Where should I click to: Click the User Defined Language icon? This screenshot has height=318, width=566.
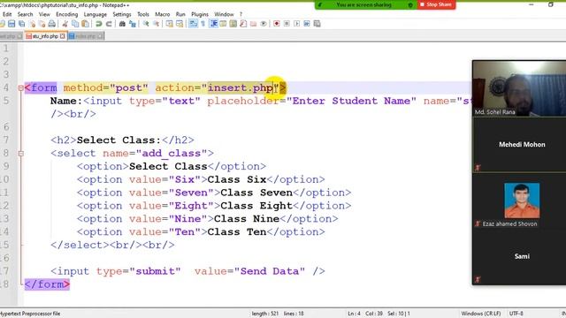coord(223,24)
